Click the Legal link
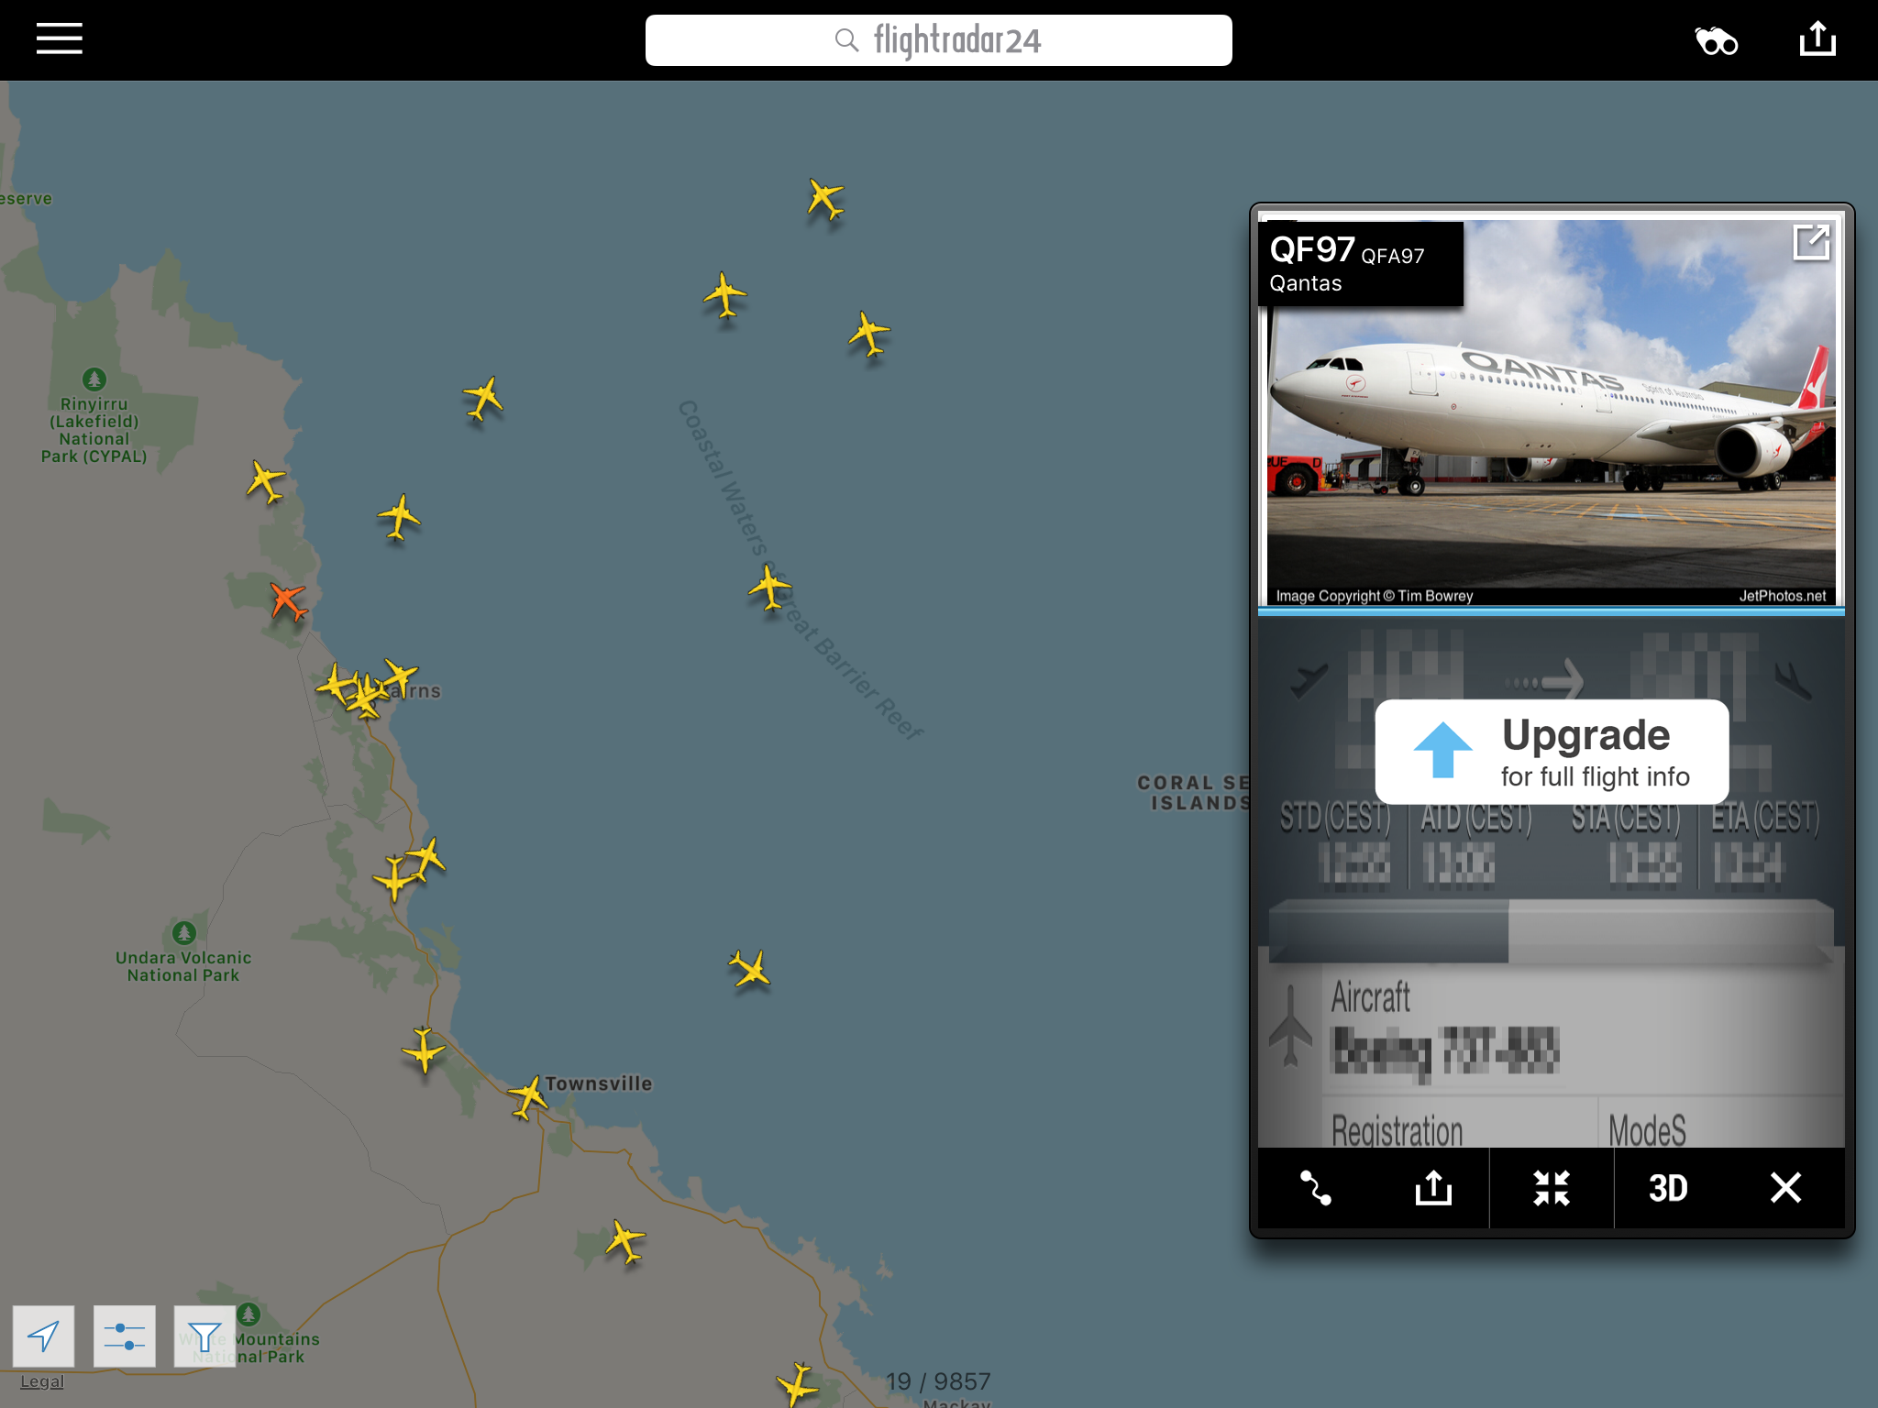Image resolution: width=1878 pixels, height=1408 pixels. [42, 1381]
